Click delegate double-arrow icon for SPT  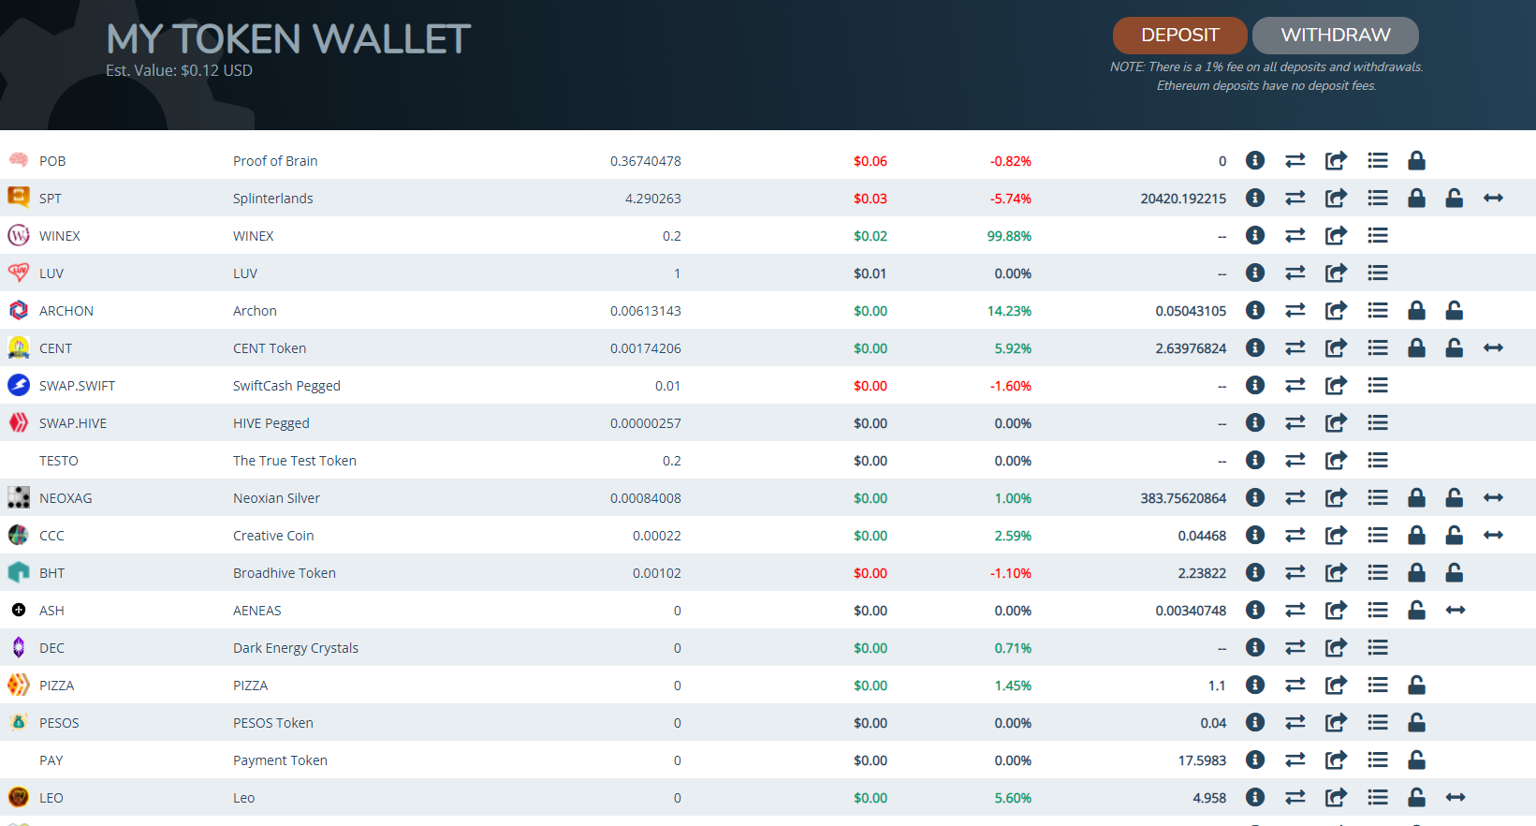coord(1493,198)
